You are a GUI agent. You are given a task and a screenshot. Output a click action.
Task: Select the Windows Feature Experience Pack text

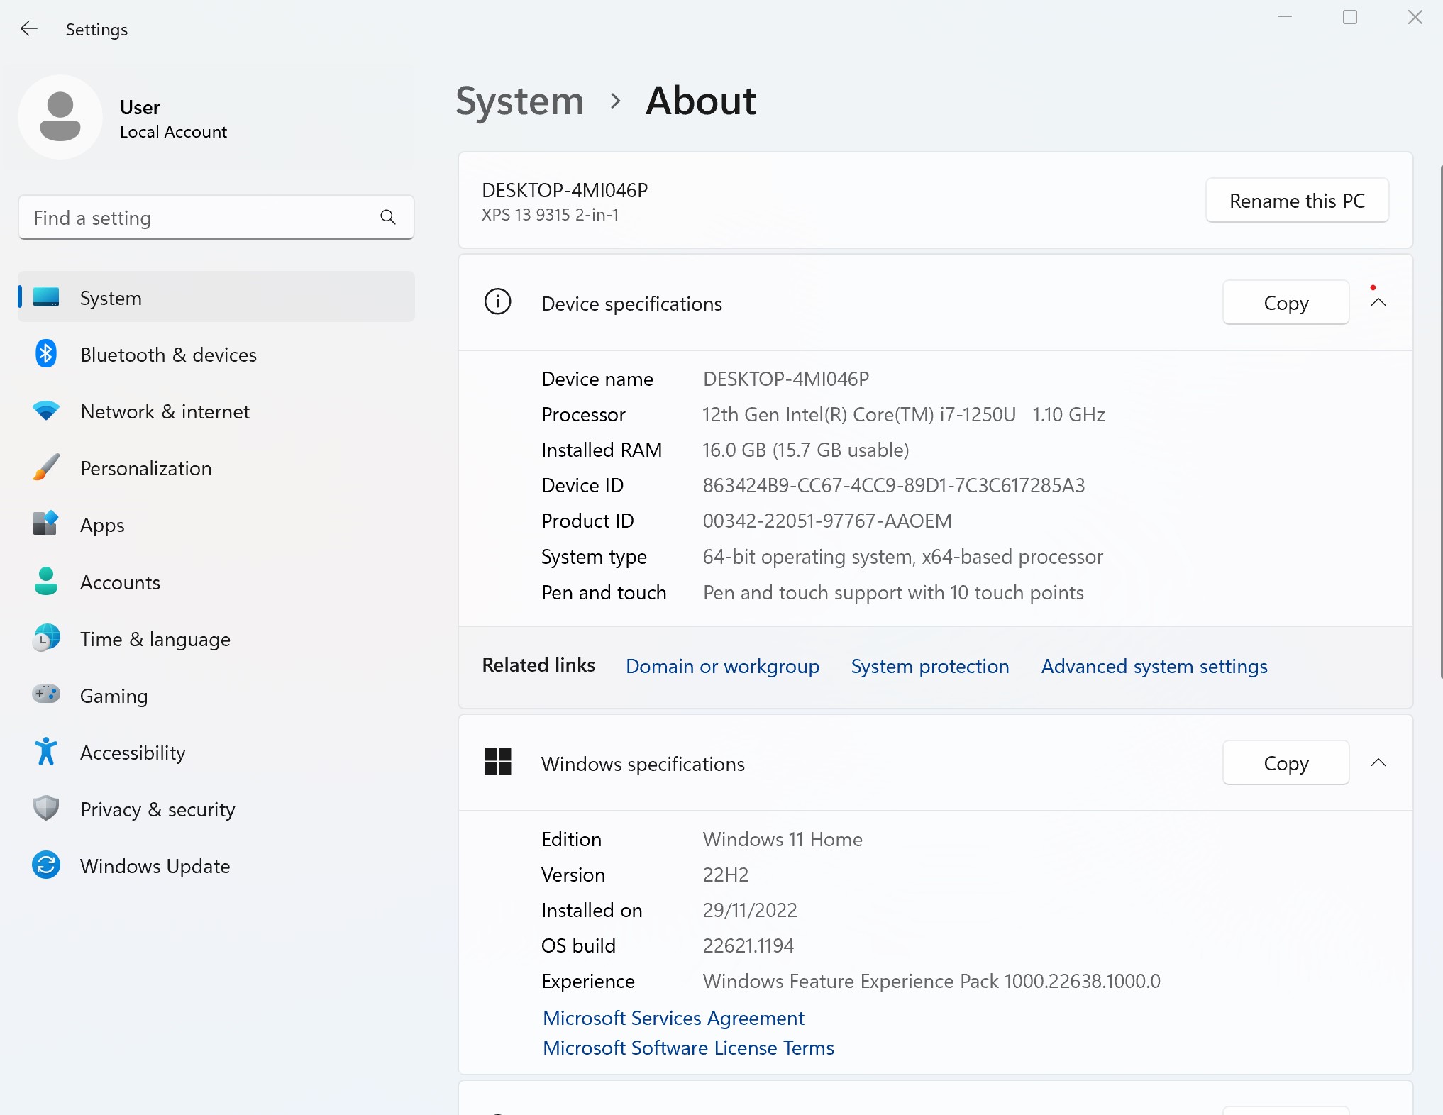tap(931, 981)
